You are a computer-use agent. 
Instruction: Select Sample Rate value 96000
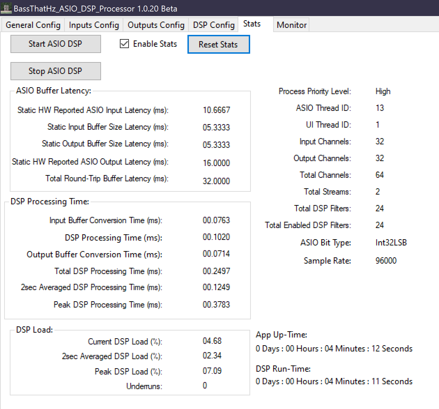386,261
